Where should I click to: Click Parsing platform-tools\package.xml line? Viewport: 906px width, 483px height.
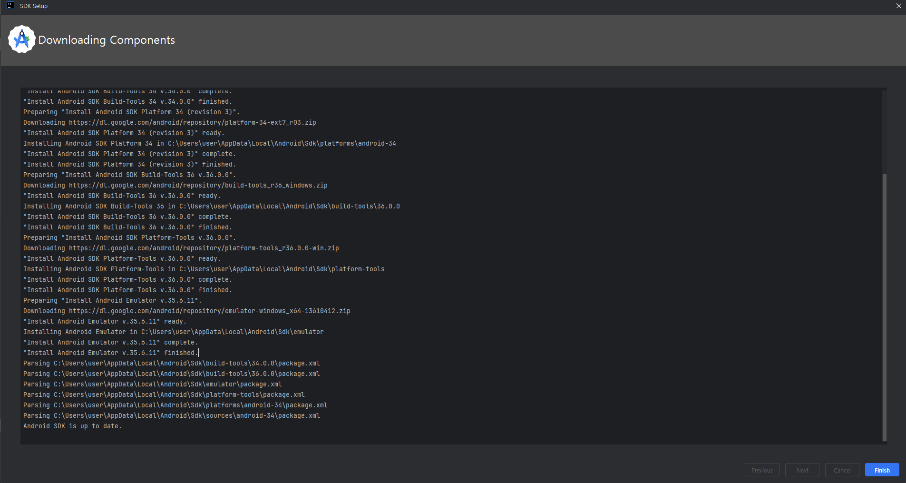coord(164,394)
